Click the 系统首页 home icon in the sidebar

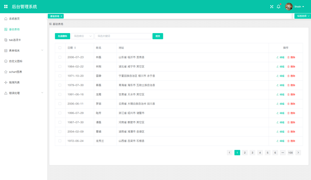pyautogui.click(x=6, y=19)
